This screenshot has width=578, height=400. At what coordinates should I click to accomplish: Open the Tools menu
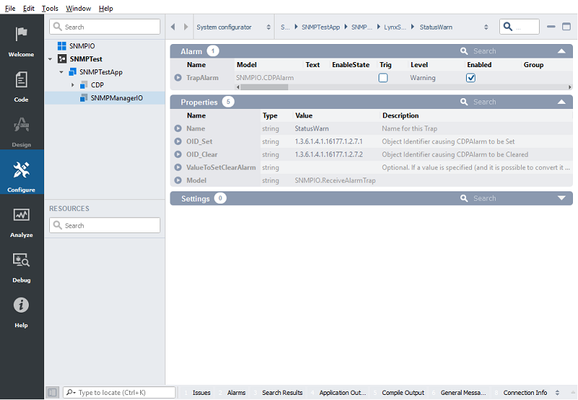point(50,8)
